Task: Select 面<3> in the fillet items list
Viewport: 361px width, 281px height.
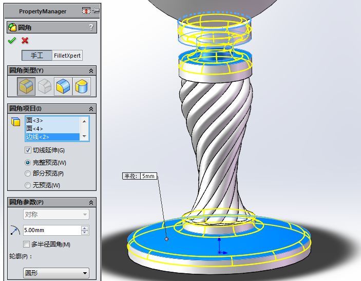Action: click(x=52, y=120)
